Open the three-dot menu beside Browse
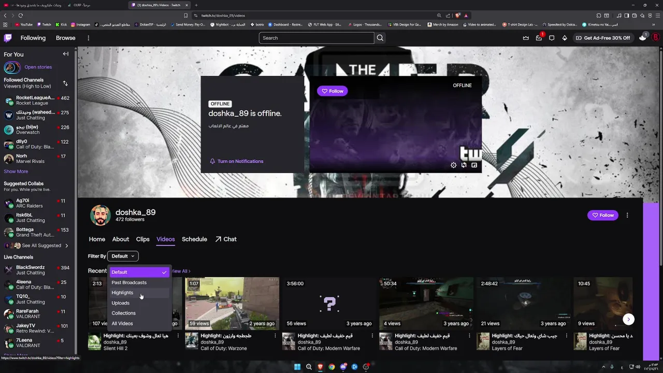663x373 pixels. [89, 38]
